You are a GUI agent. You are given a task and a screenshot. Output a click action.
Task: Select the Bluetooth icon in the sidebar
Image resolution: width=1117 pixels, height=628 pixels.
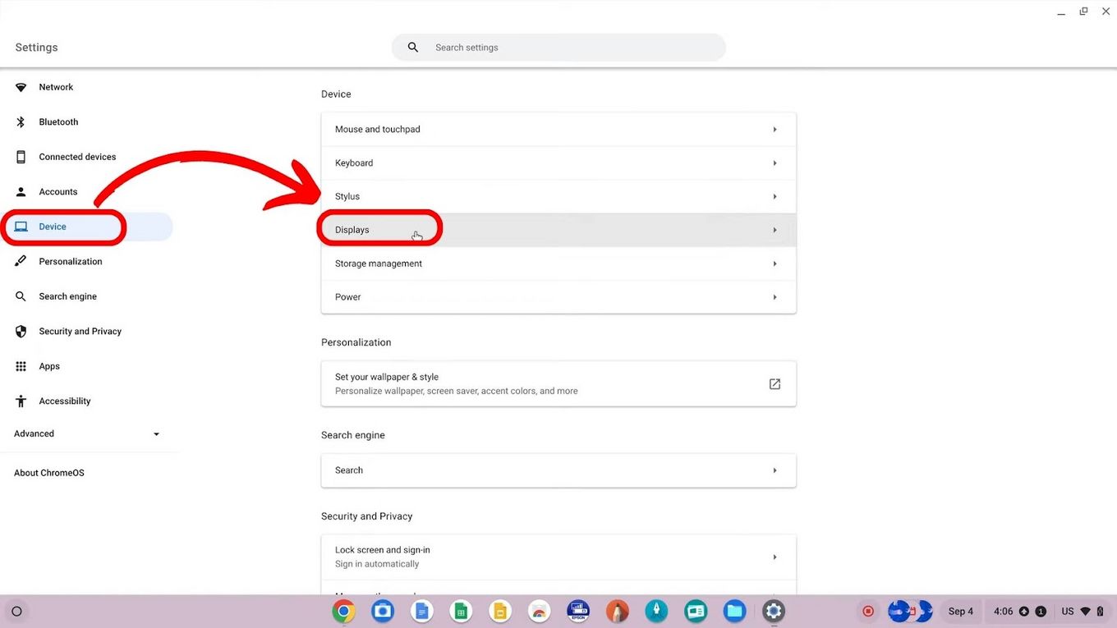click(x=57, y=121)
